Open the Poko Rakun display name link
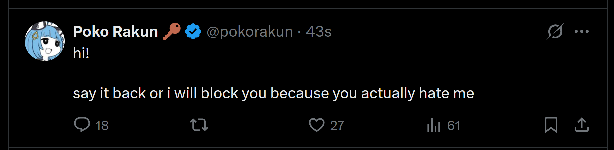 (x=115, y=32)
